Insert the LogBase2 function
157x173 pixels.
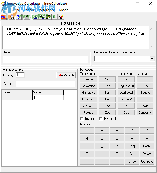[126, 93]
